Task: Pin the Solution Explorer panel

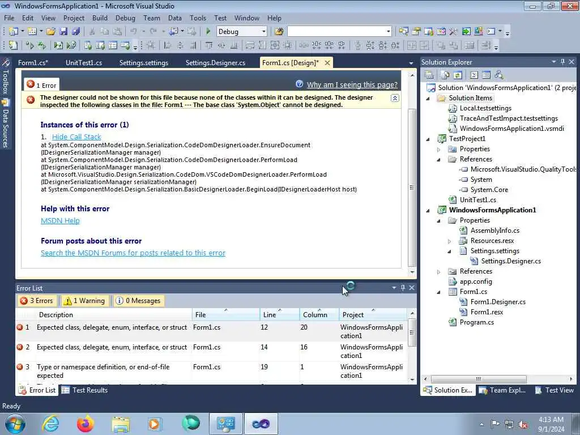Action: 562,62
